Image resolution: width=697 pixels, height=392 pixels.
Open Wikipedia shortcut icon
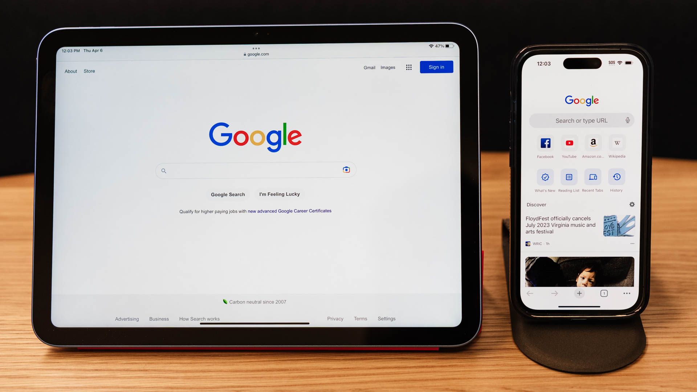click(617, 143)
